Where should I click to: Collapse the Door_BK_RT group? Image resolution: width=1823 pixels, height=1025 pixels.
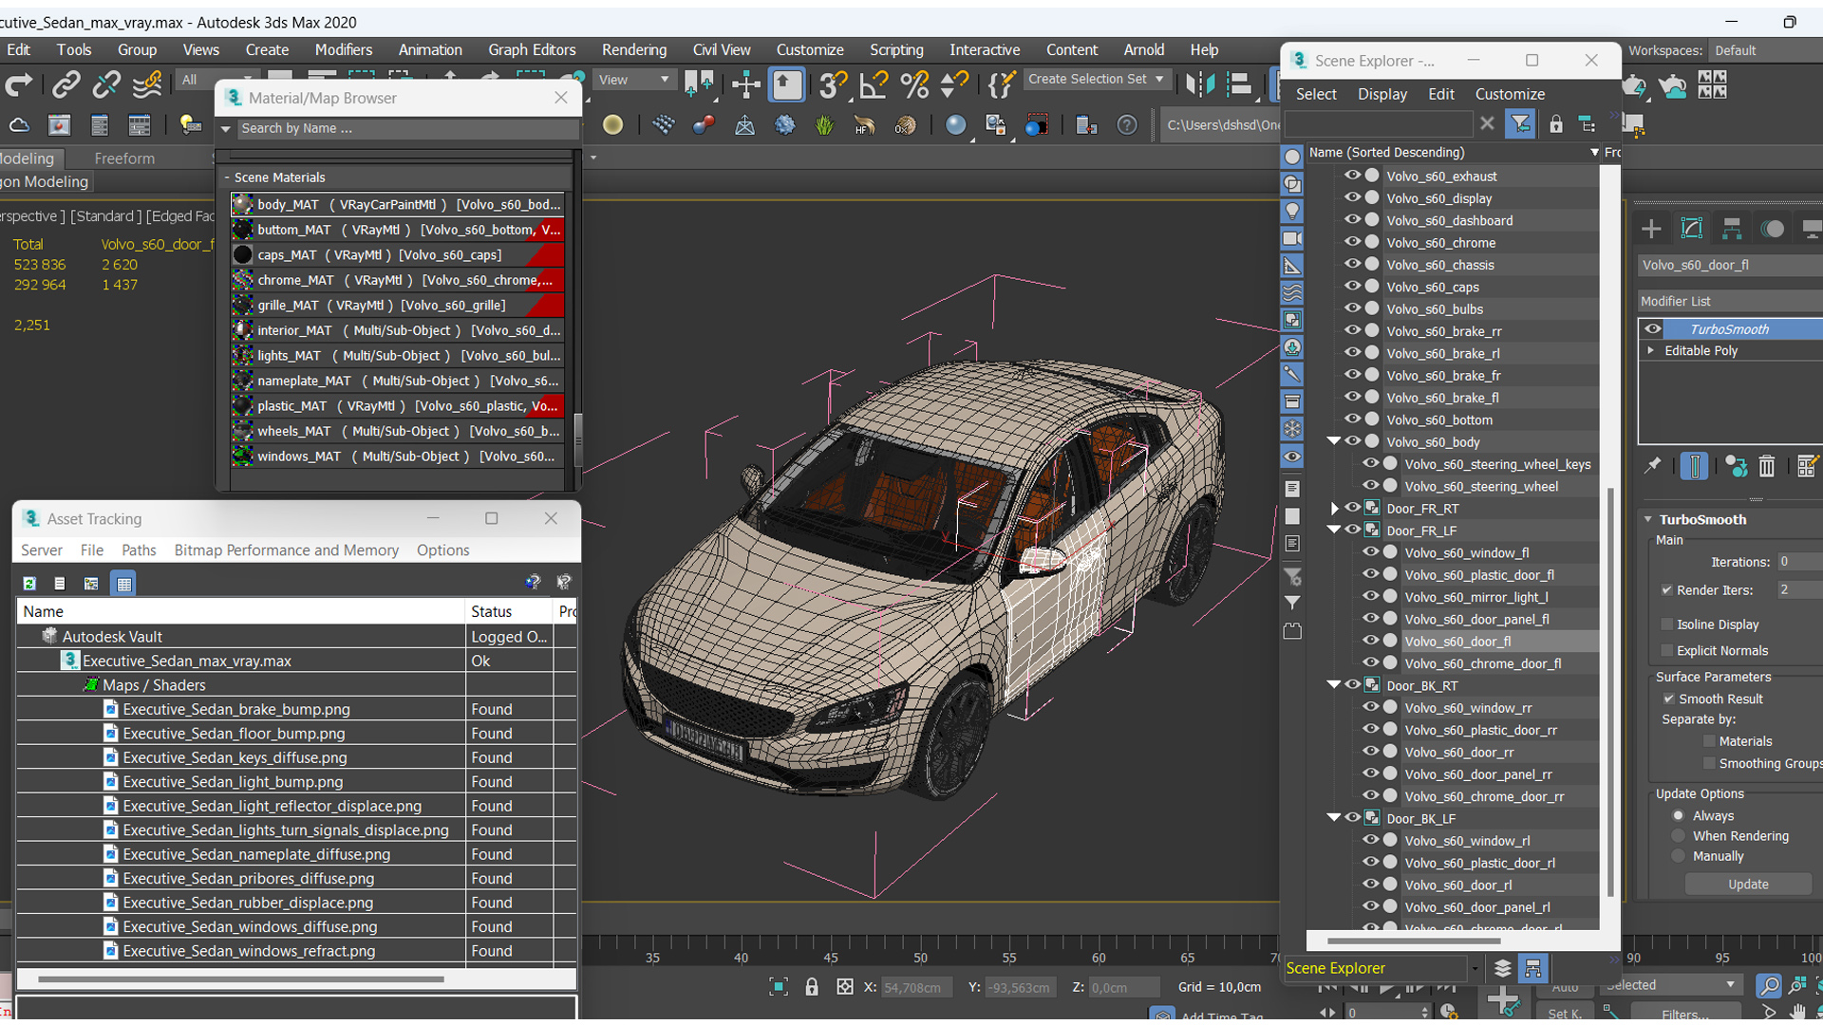coord(1334,684)
